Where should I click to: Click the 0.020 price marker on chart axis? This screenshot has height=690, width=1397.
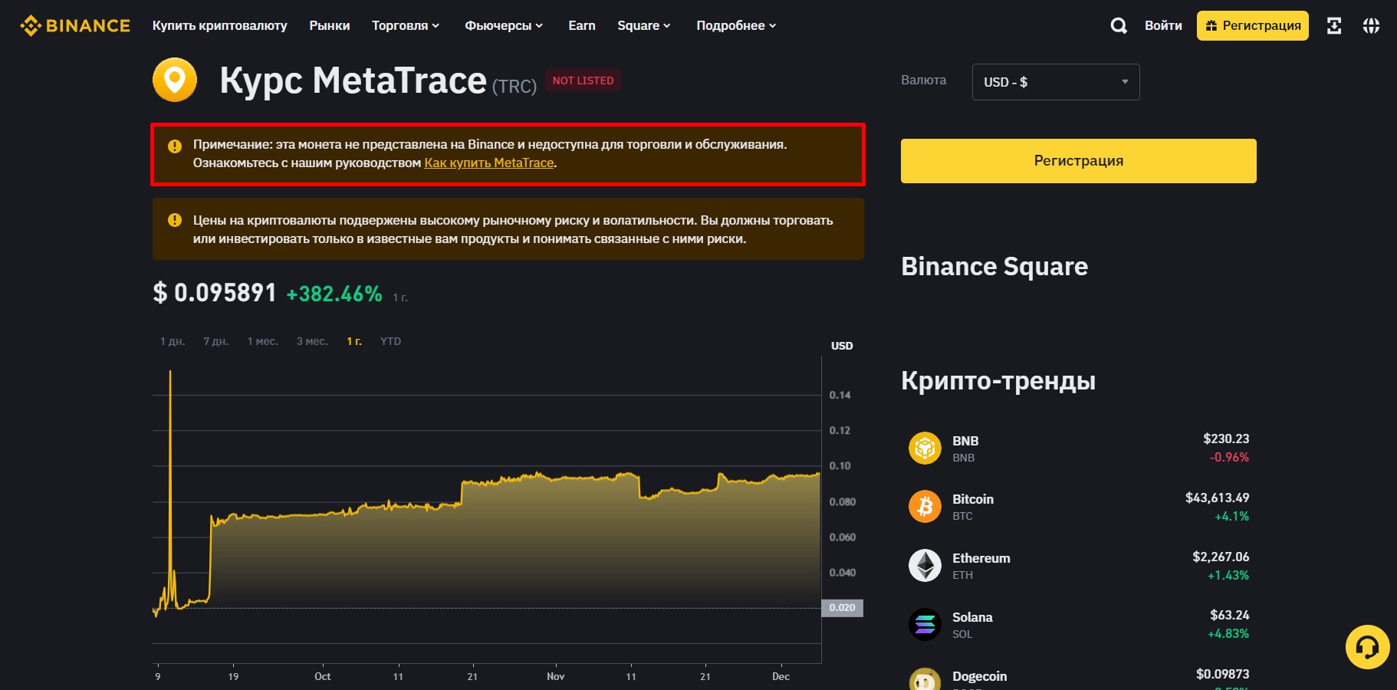pyautogui.click(x=842, y=608)
